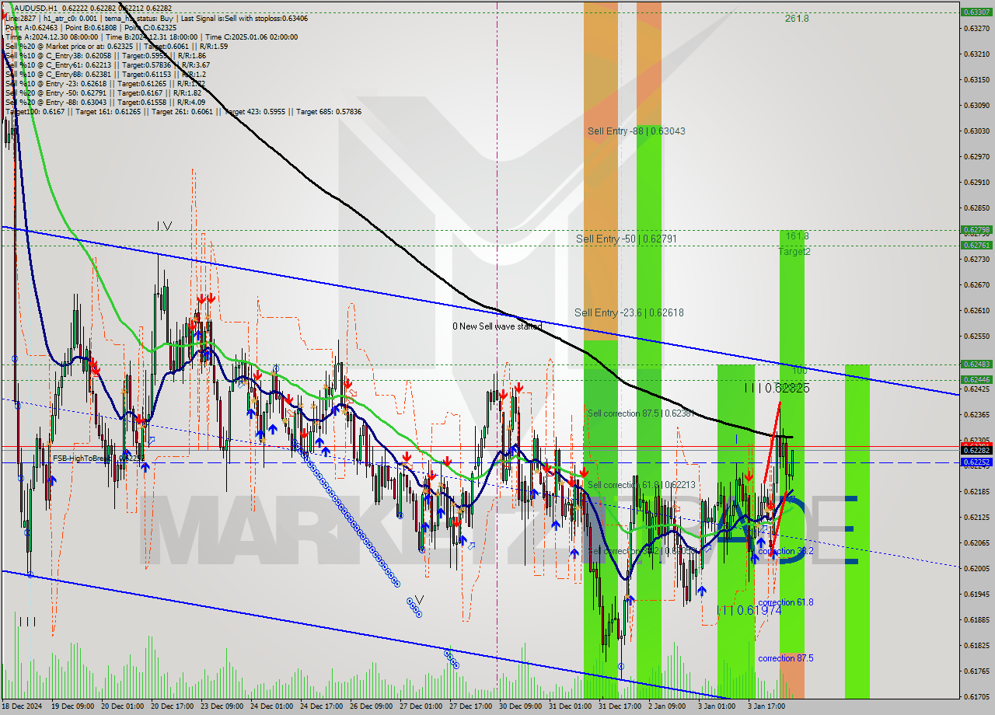Image resolution: width=995 pixels, height=715 pixels.
Task: Click the '26 Dec 09:00' time axis label
Action: (x=372, y=706)
